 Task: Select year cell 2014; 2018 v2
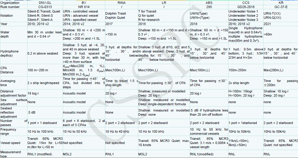pos(84,24)
